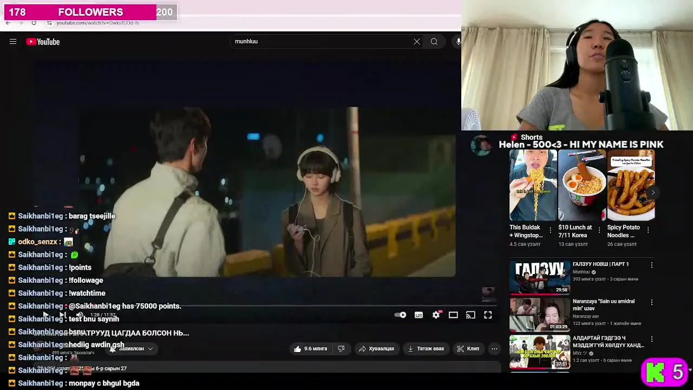Seek on the video progress bar
Screen dimensions: 693x390
(265, 305)
